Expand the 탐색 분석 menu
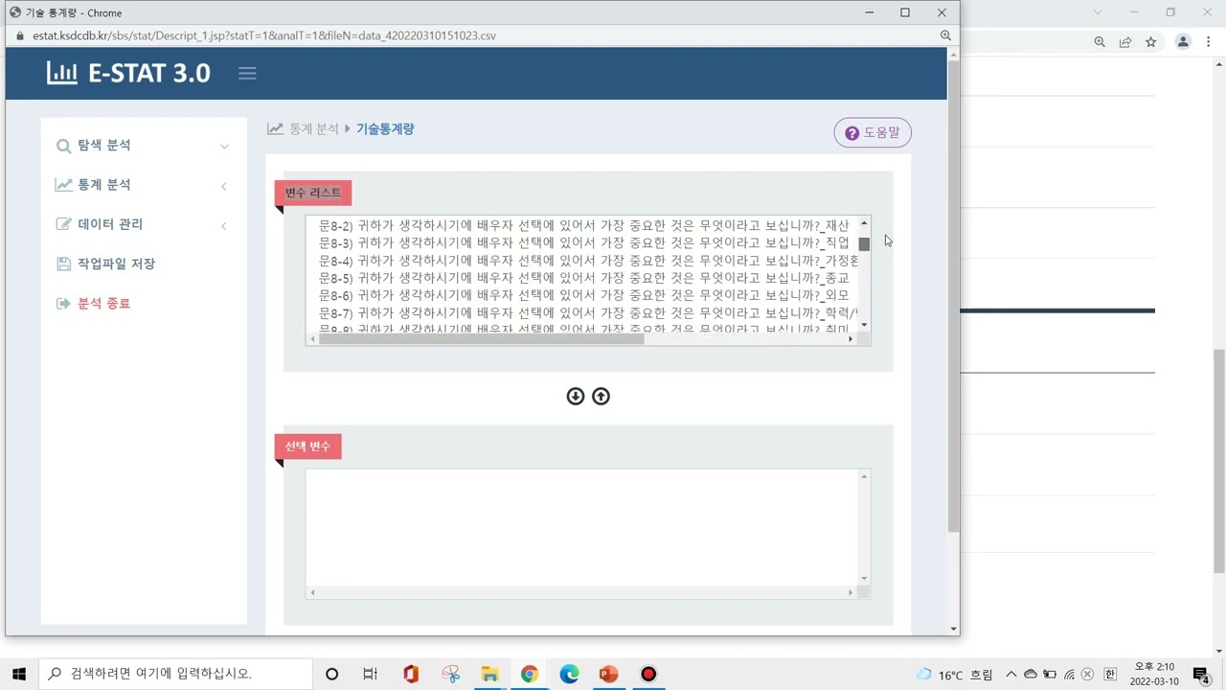Viewport: 1226px width, 690px height. 104,146
